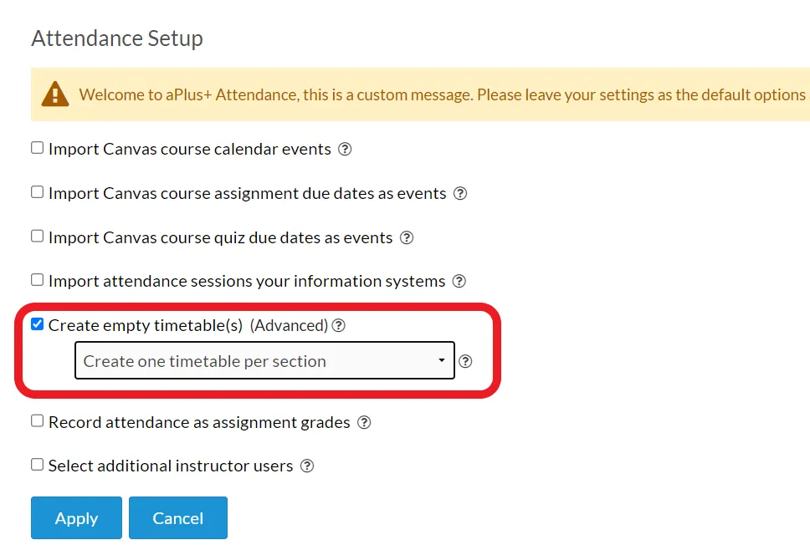Open help for Select additional instructor users
This screenshot has width=810, height=550.
[307, 466]
